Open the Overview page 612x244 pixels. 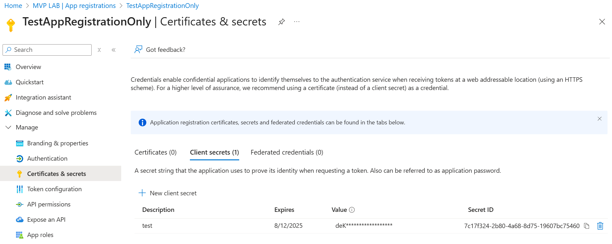tap(28, 67)
